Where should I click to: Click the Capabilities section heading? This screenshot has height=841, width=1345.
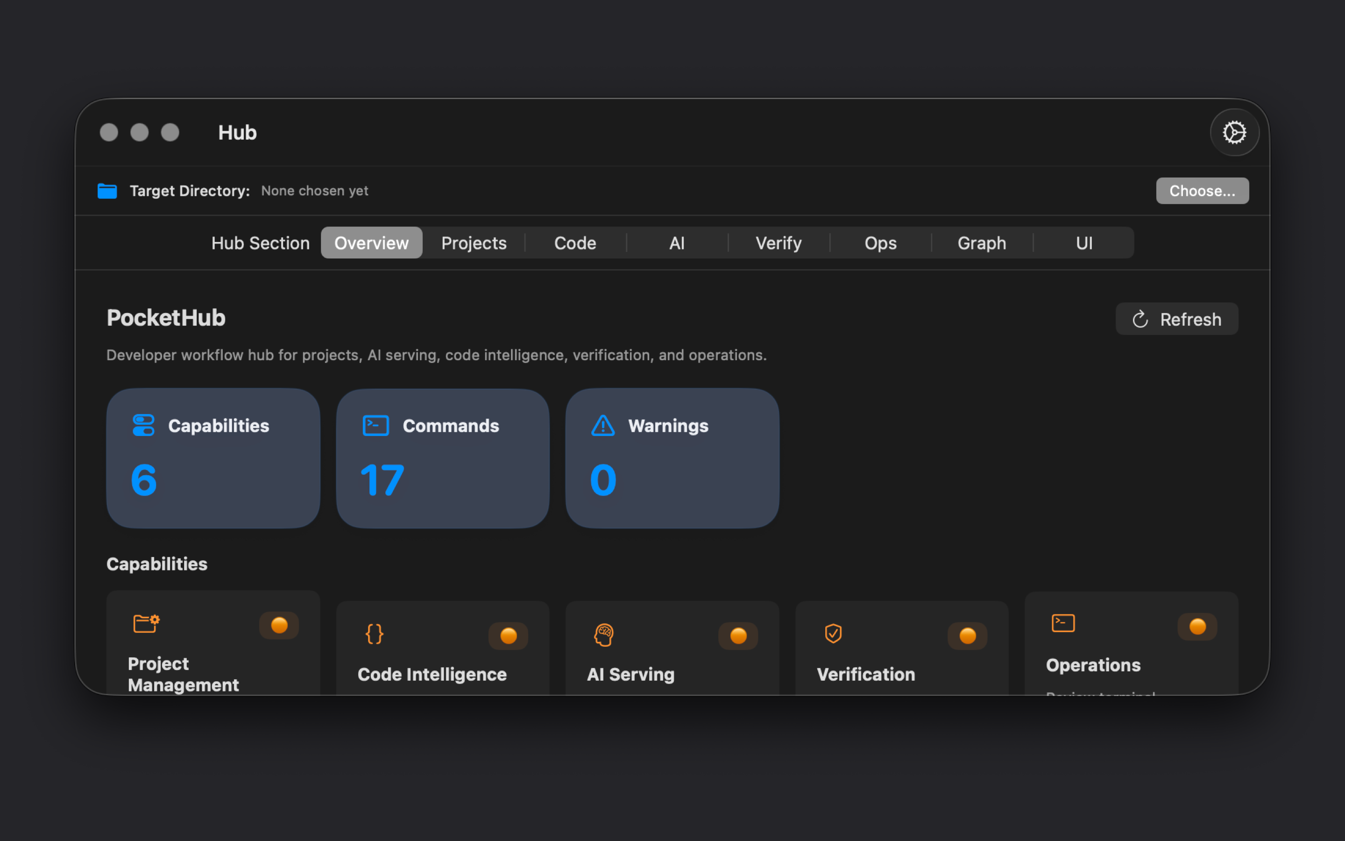pyautogui.click(x=157, y=564)
